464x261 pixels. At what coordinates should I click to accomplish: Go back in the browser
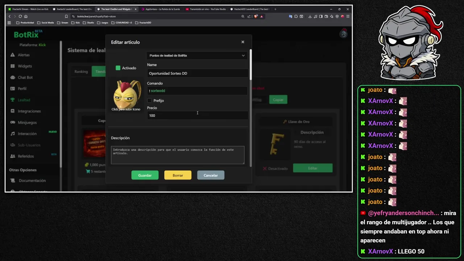tap(9, 16)
